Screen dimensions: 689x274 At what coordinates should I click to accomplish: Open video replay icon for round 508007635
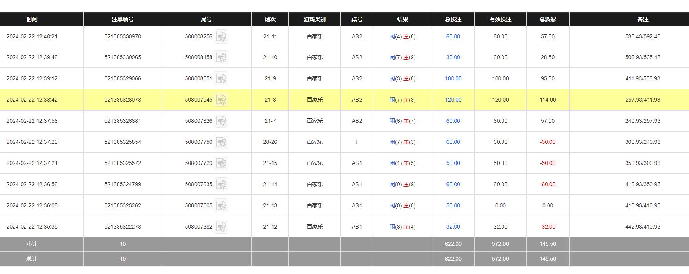tap(221, 184)
